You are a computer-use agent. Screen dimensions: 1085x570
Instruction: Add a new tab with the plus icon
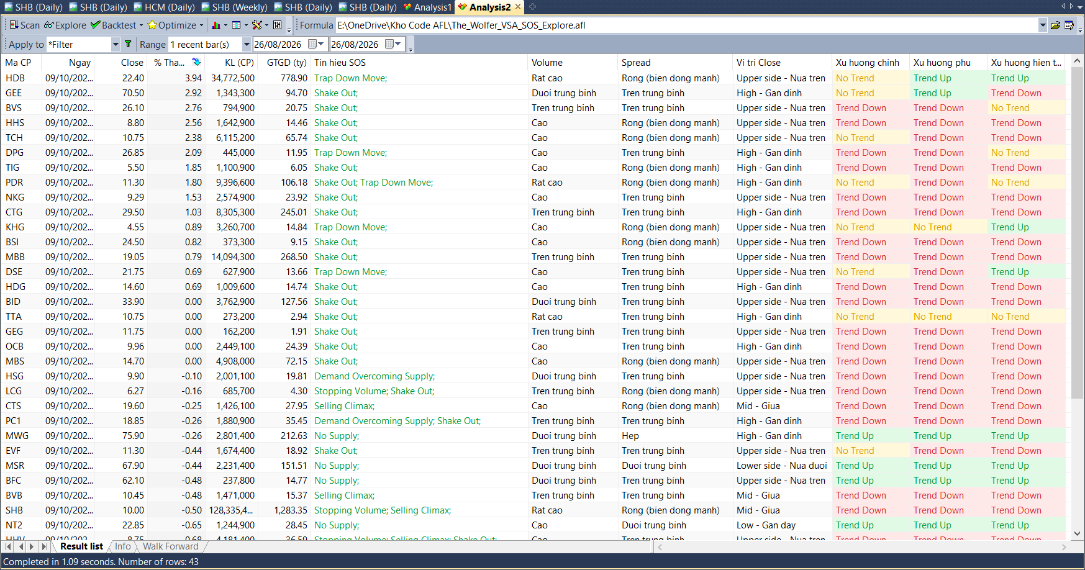click(532, 7)
